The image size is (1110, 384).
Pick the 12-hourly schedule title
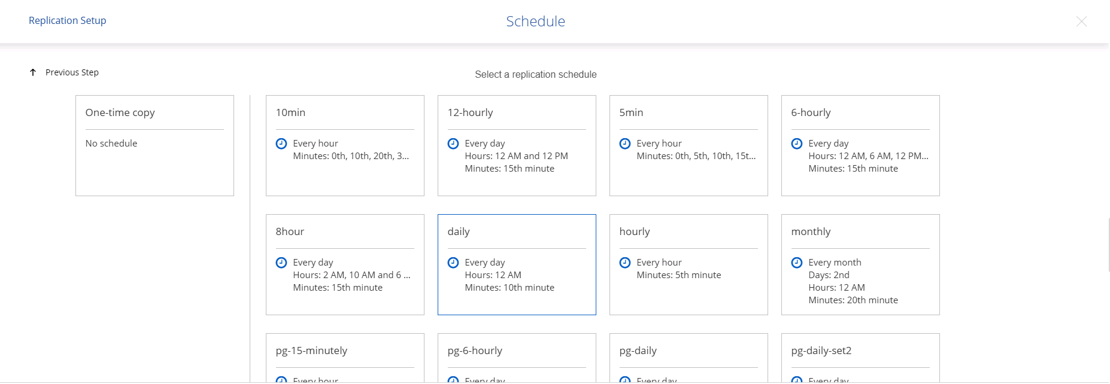[x=470, y=112]
